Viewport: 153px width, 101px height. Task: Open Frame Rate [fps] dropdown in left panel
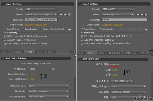pos(48,86)
